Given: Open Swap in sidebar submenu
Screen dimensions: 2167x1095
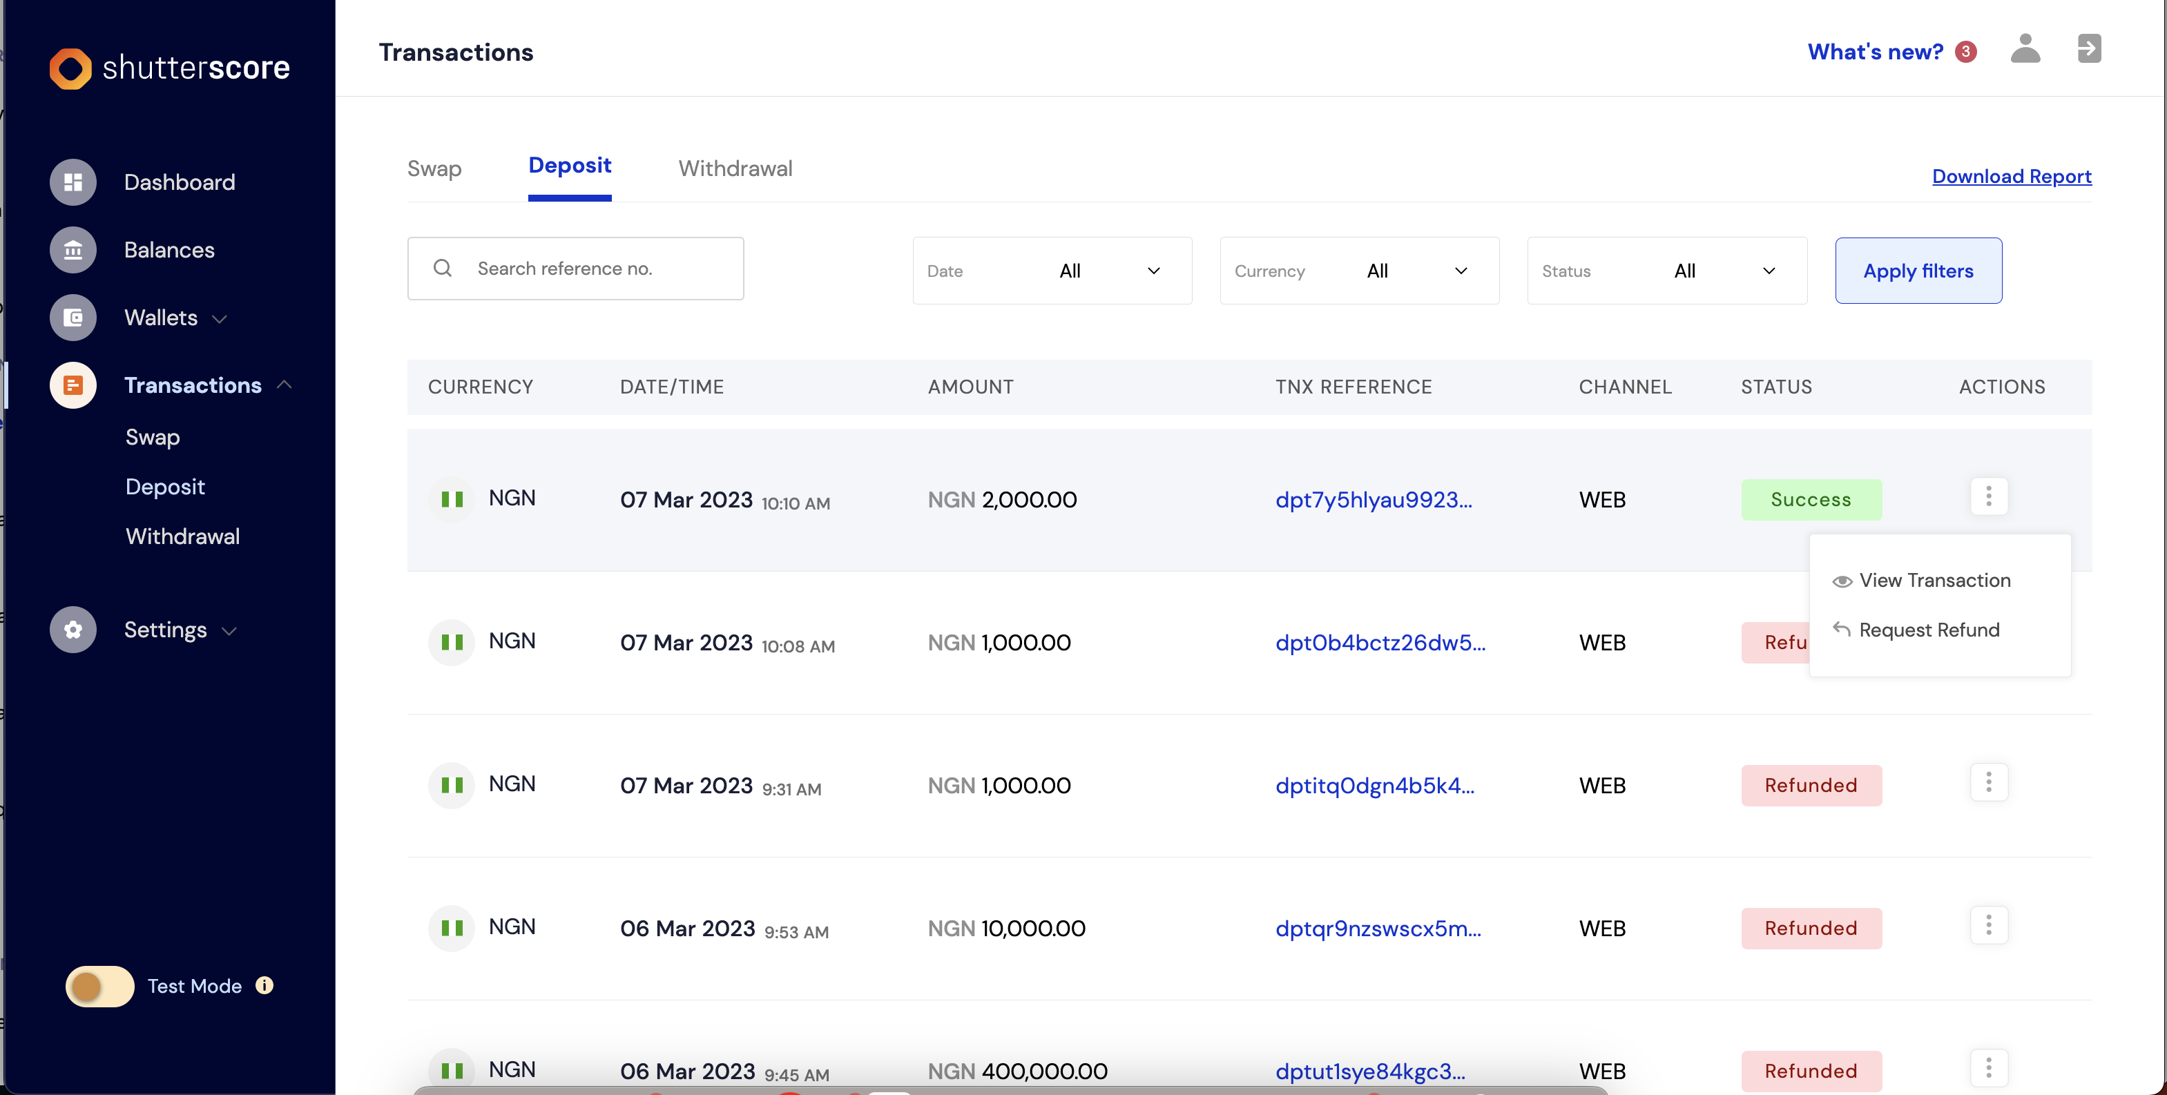Looking at the screenshot, I should point(152,437).
